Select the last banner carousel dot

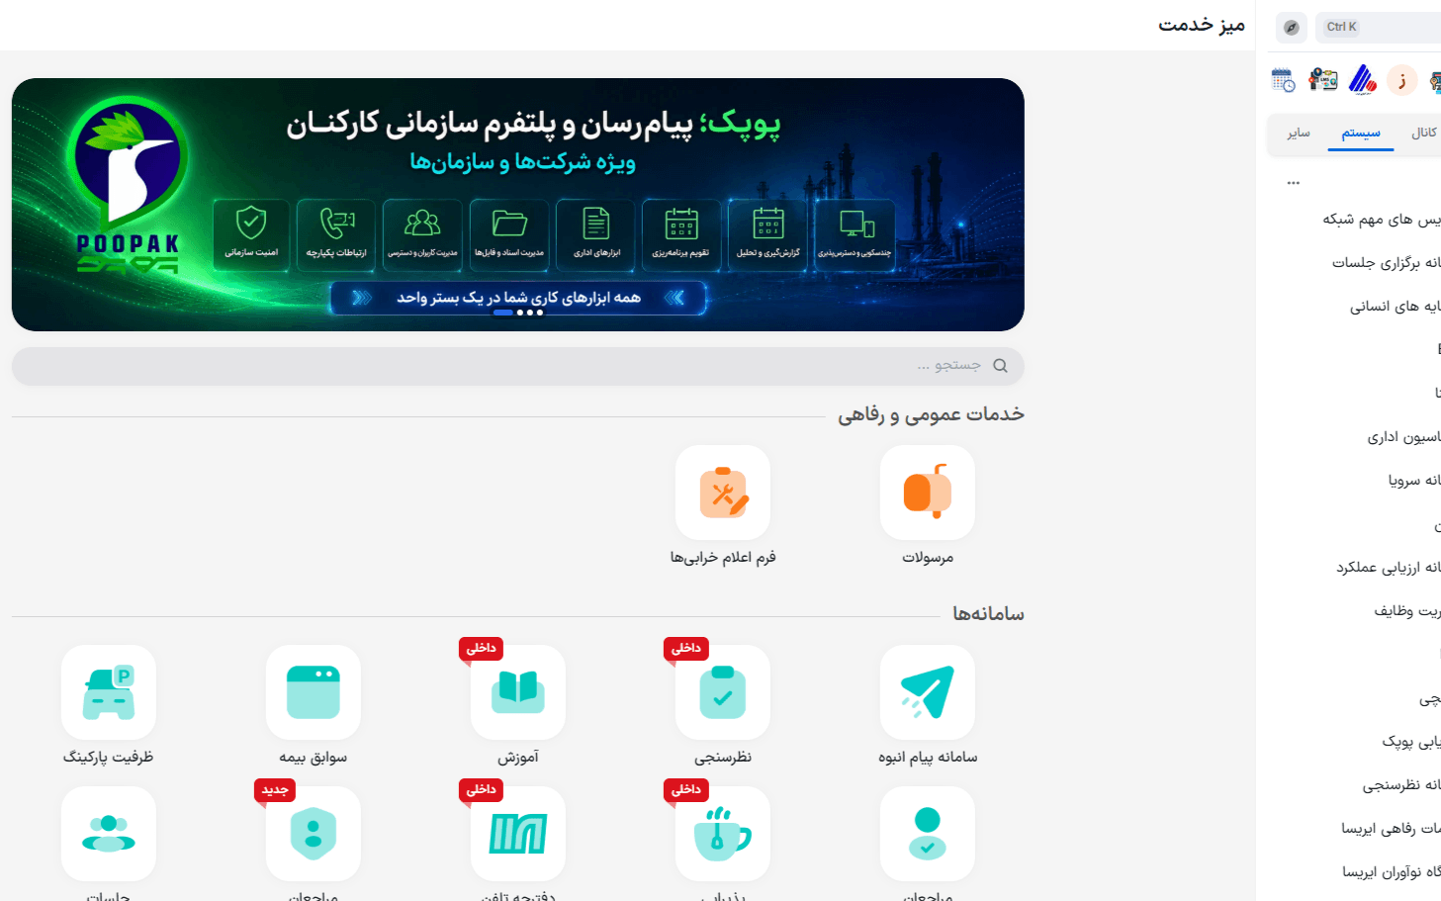[x=540, y=313]
